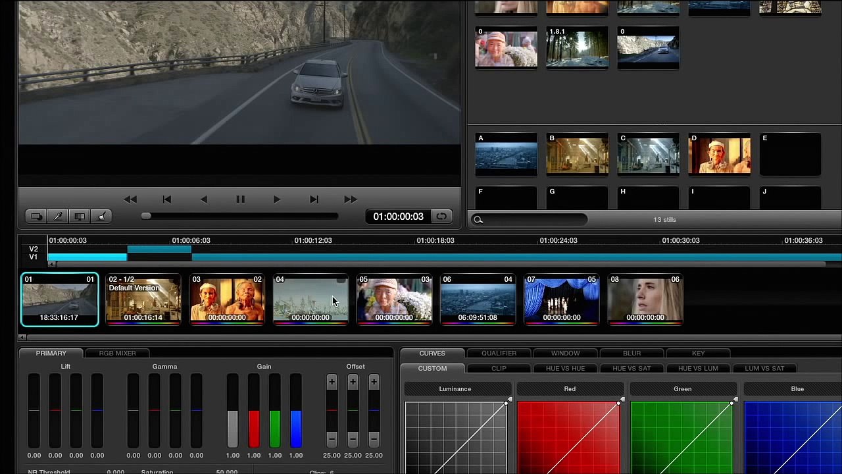842x474 pixels.
Task: Click the fast rewind transport button
Action: point(130,199)
